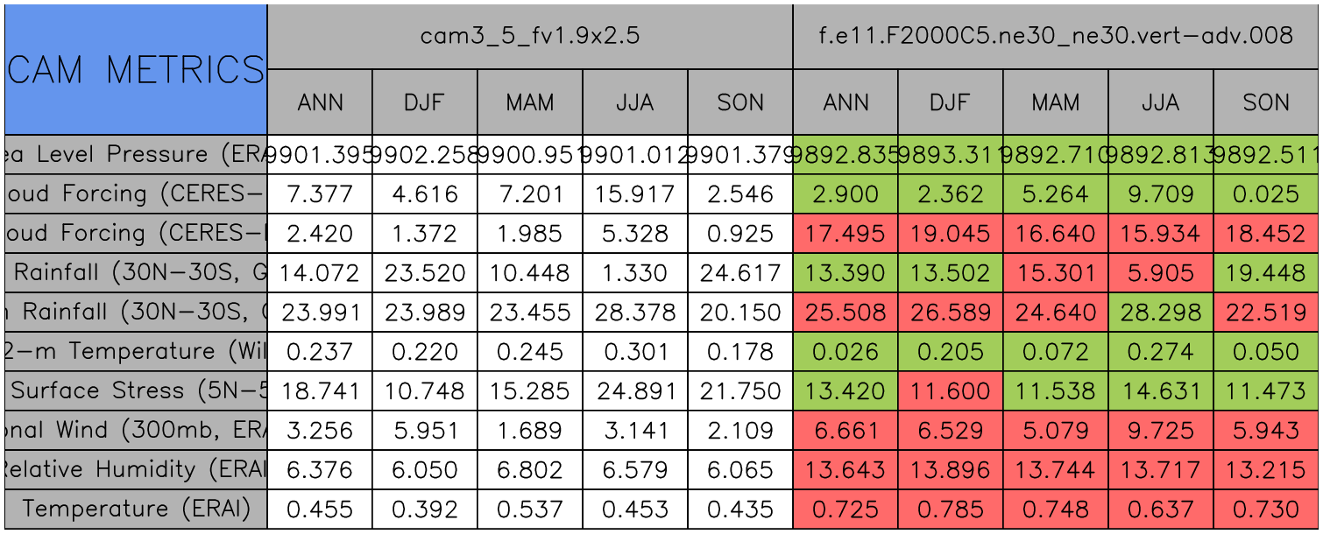Select the 2-m Temperature row label
This screenshot has width=1323, height=534.
point(135,351)
